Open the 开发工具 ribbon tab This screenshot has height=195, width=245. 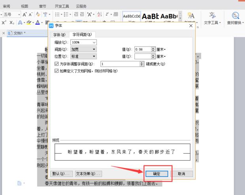(x=62, y=6)
